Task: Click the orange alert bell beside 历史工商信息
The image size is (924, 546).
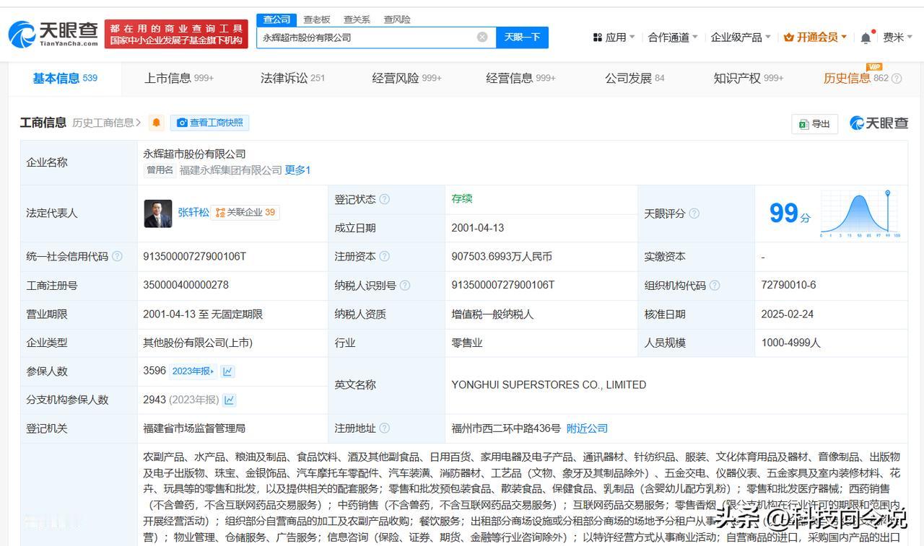Action: click(x=157, y=123)
